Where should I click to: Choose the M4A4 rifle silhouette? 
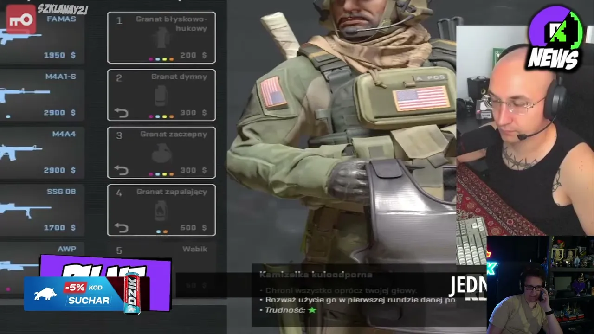point(21,151)
